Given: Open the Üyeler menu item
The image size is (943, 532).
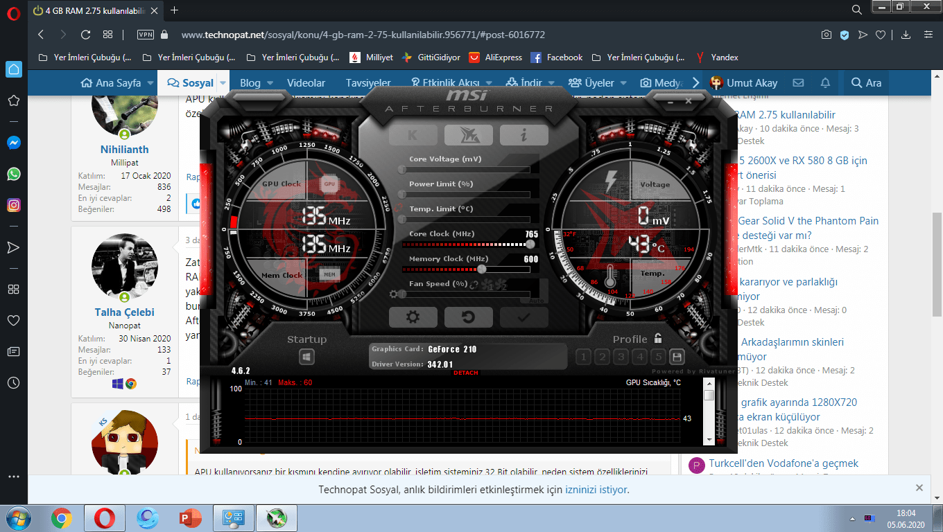Looking at the screenshot, I should (x=591, y=83).
